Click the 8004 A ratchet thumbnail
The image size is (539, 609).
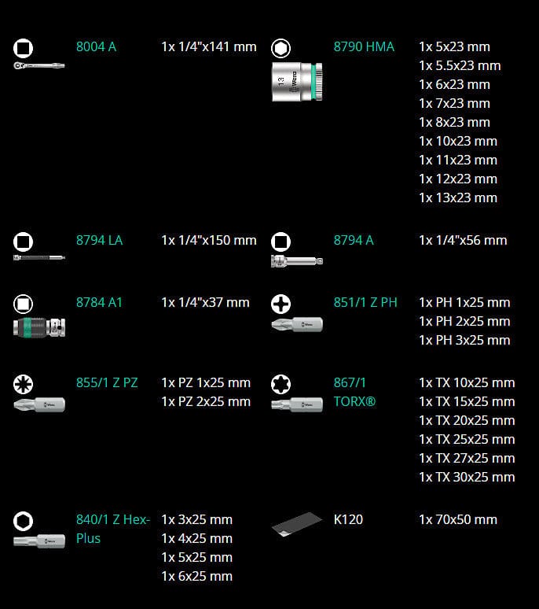[x=39, y=67]
